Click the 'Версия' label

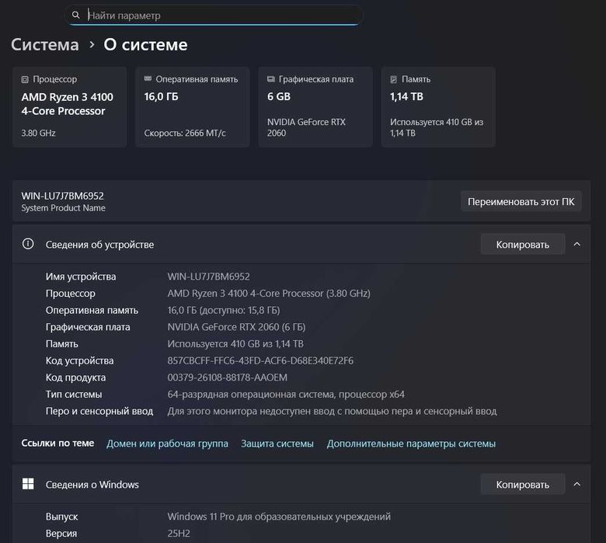pyautogui.click(x=61, y=534)
